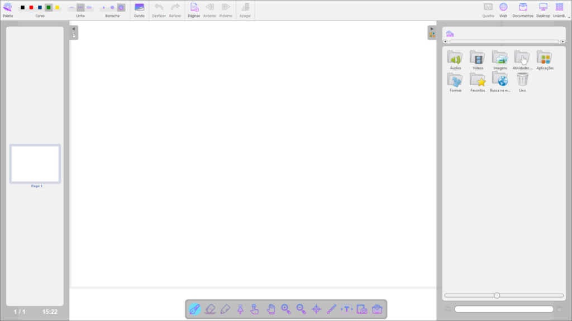This screenshot has width=572, height=321.
Task: Click the Fundo background button
Action: click(x=139, y=9)
